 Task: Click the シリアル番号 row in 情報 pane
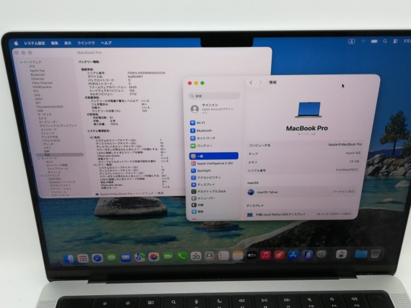[x=303, y=170]
